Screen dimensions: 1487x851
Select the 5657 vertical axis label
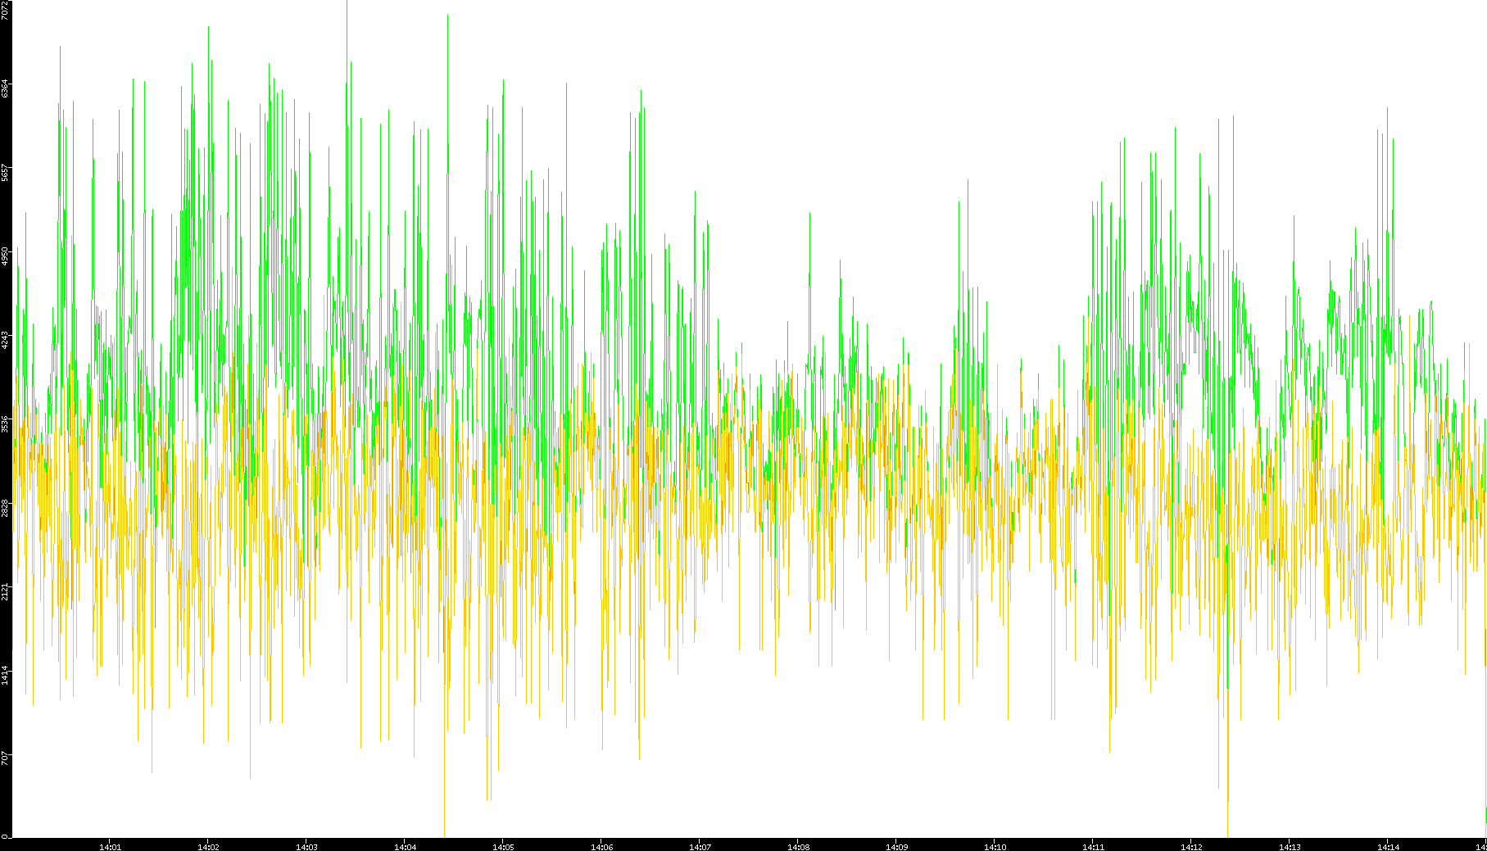[x=6, y=172]
